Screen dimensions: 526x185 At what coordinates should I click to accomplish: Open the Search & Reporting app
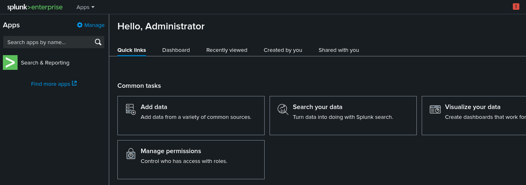pos(45,62)
